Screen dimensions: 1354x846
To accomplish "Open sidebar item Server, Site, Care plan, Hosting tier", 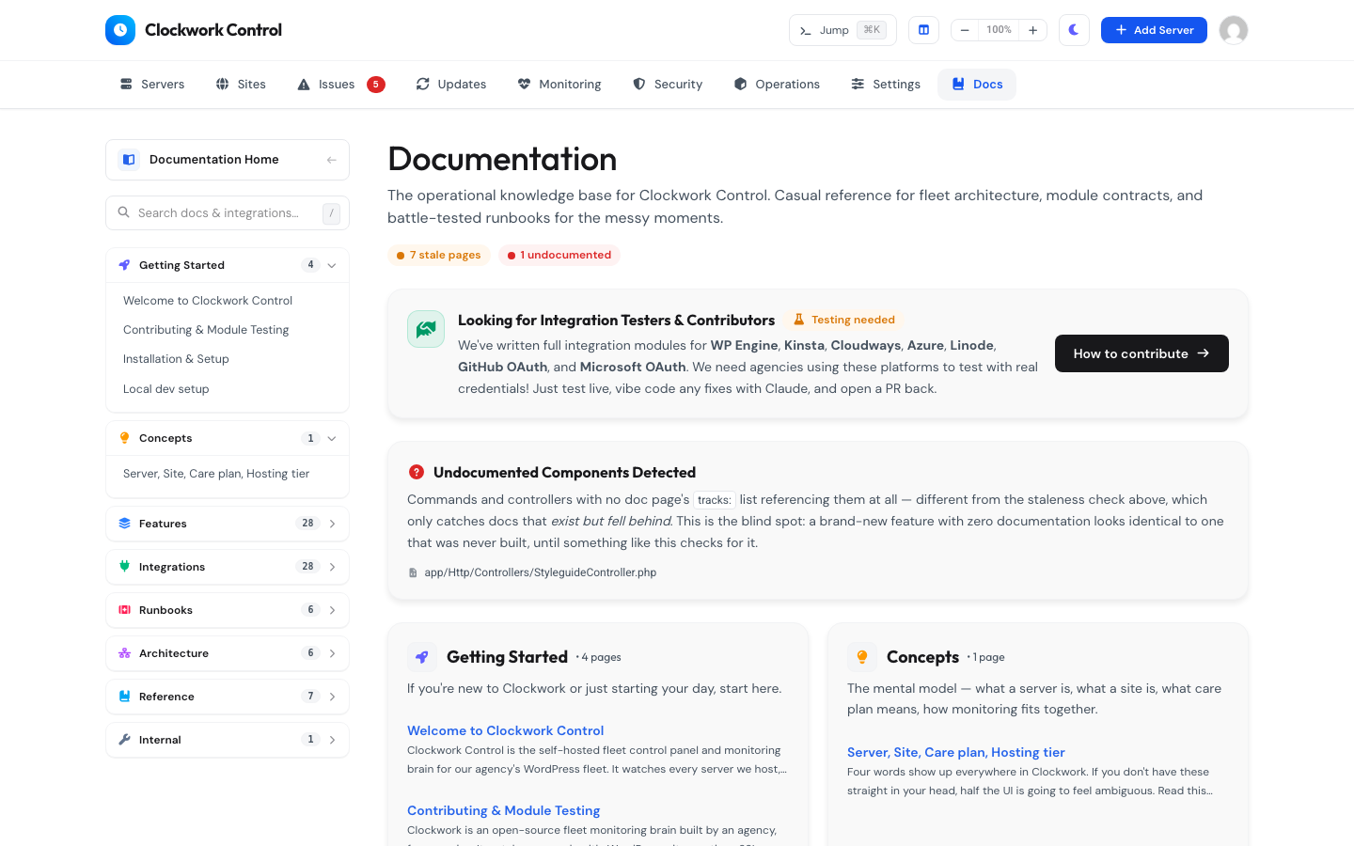I will [216, 474].
